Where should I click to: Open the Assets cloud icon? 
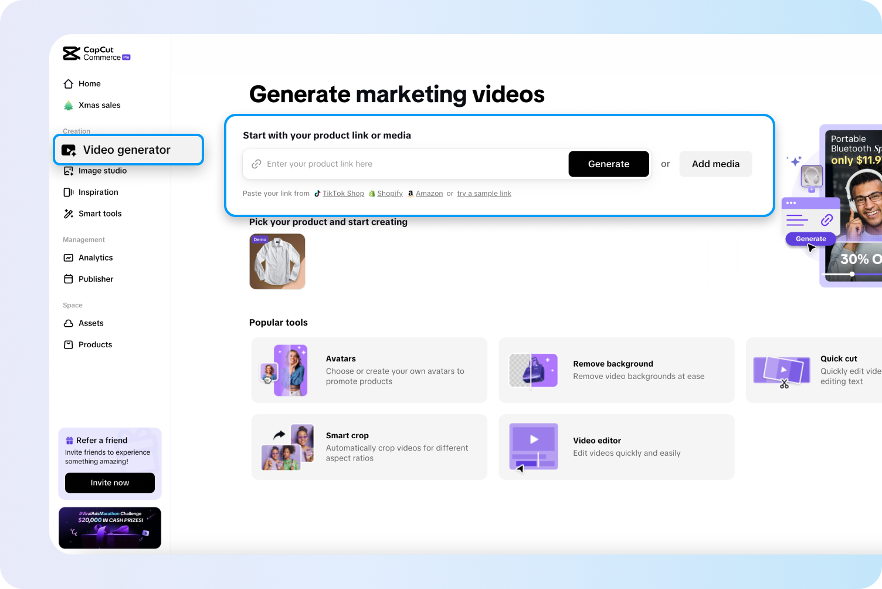click(69, 323)
